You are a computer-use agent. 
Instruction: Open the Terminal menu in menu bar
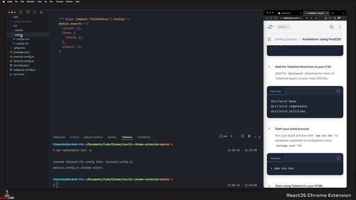[x=60, y=2]
